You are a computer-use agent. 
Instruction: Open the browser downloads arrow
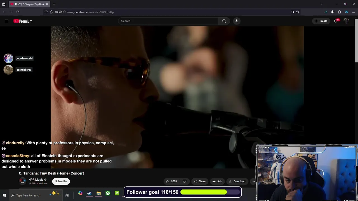click(326, 12)
